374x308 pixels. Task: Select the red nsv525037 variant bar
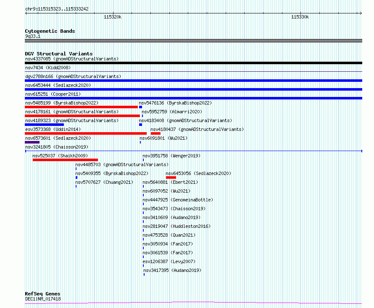(66, 160)
